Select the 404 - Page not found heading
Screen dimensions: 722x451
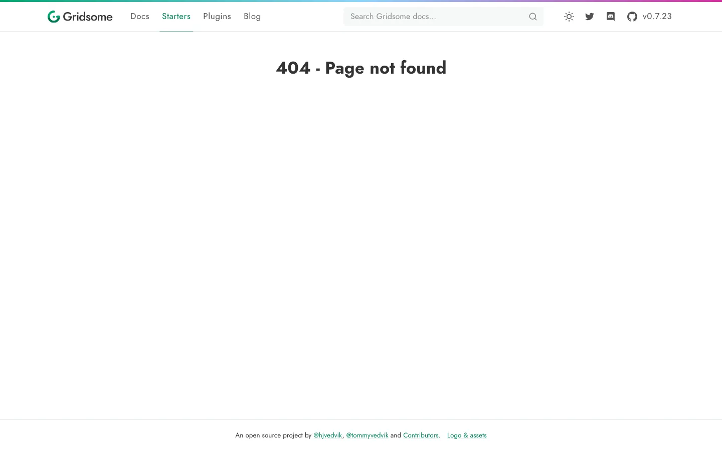click(361, 68)
